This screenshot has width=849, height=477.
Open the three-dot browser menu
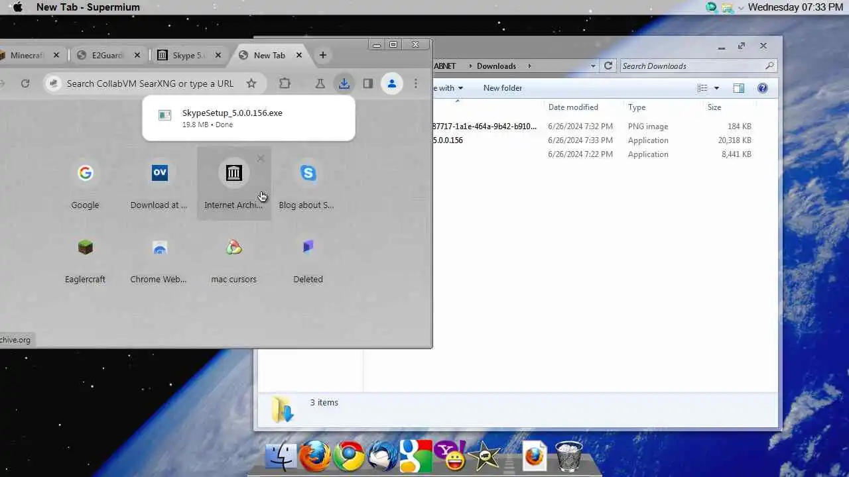click(x=416, y=83)
